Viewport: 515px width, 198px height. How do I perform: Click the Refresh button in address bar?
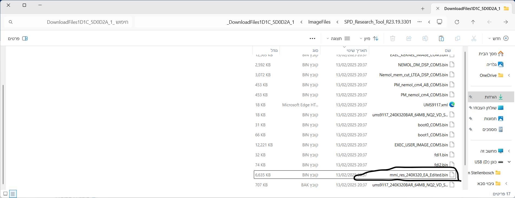click(457, 22)
